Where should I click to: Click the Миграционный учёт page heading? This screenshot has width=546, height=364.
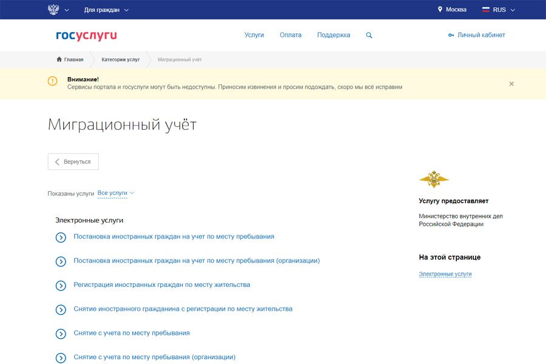coord(122,125)
